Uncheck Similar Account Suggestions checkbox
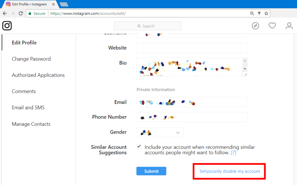This screenshot has width=297, height=185. (x=139, y=147)
